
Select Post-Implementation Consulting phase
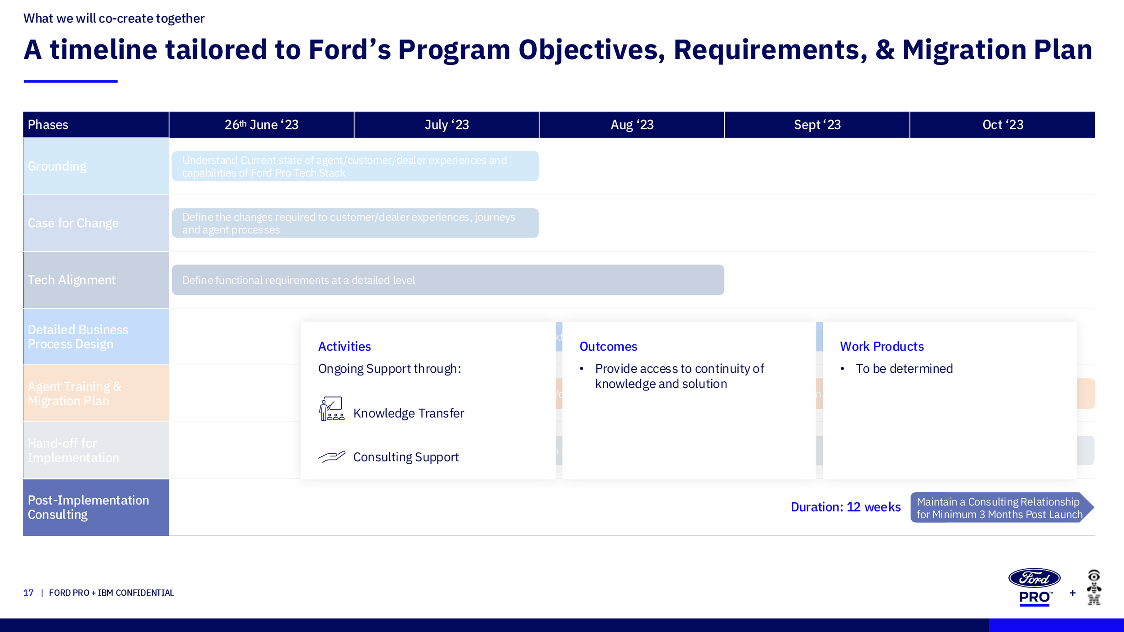pos(96,507)
